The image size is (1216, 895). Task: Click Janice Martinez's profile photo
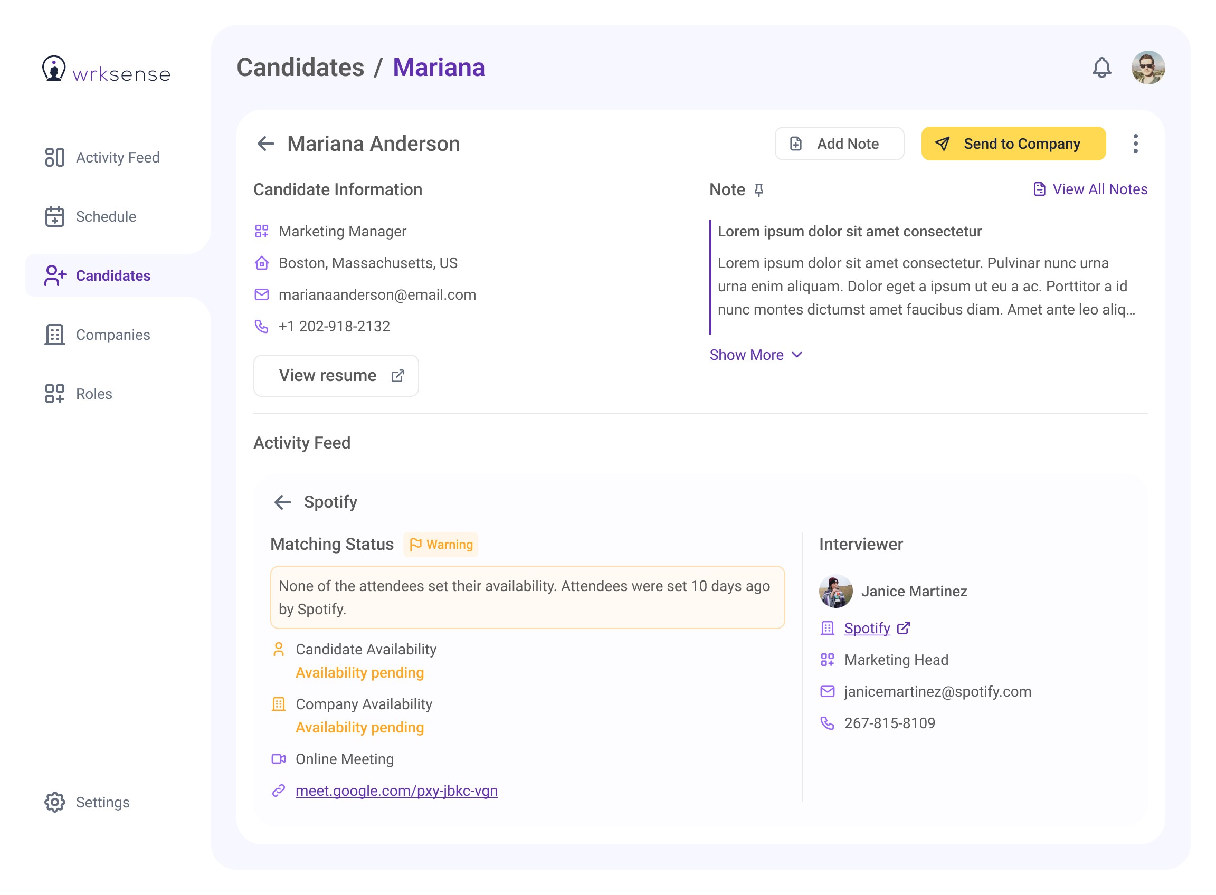point(835,591)
